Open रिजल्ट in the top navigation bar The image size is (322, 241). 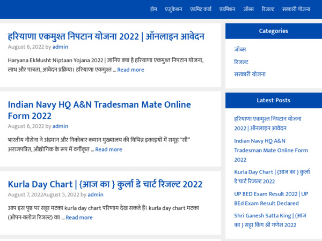click(x=268, y=9)
